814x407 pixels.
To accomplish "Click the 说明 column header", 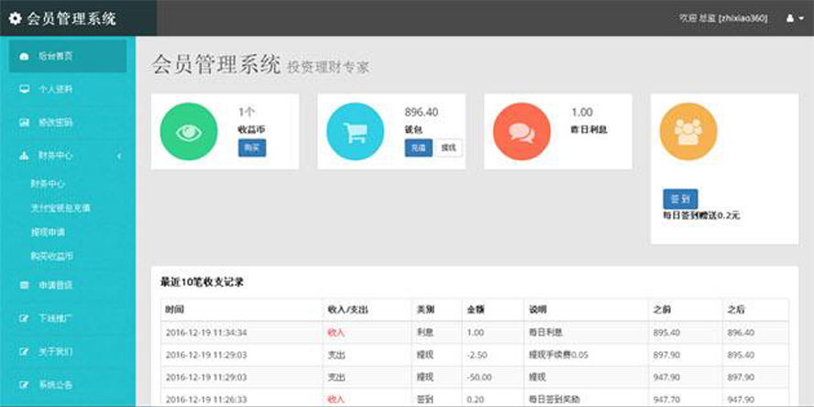I will (537, 310).
